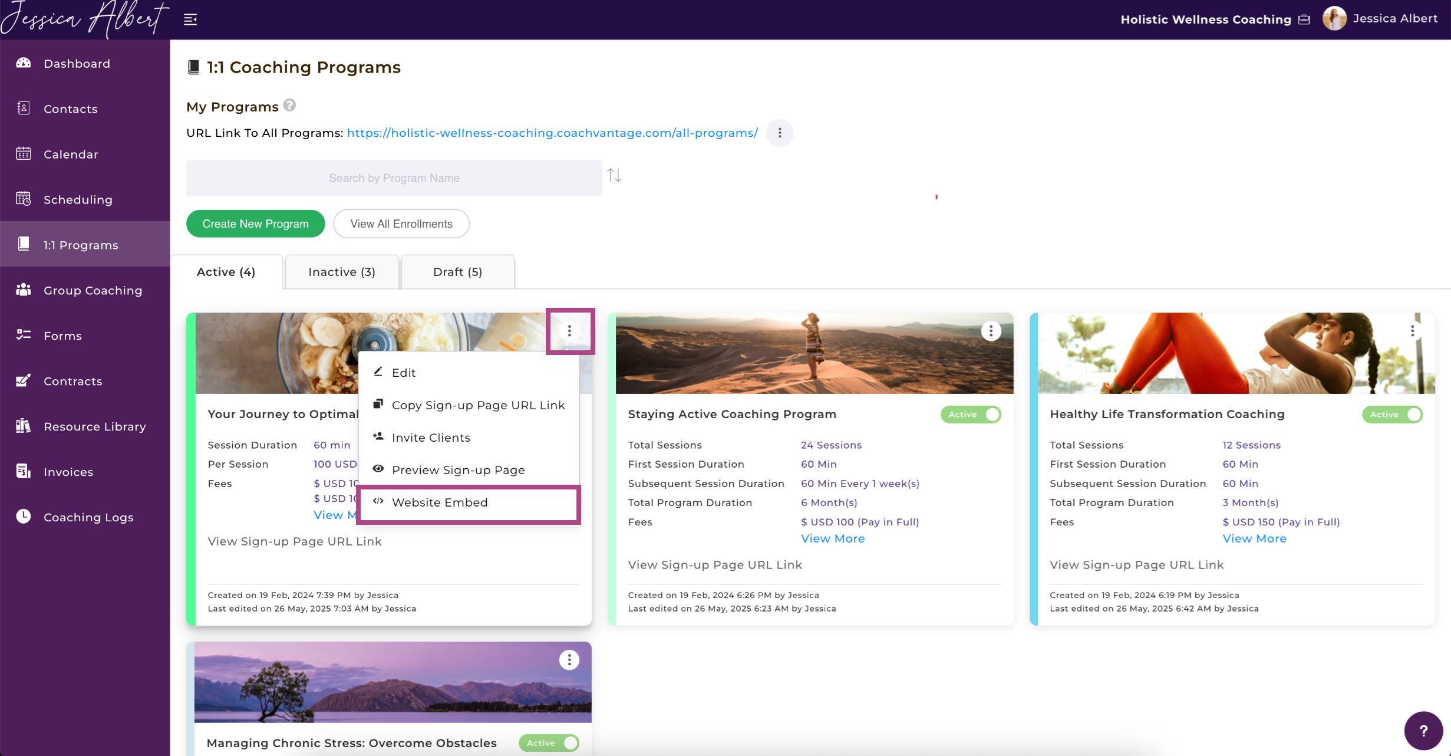
Task: Click the Coaching Logs clock icon
Action: pyautogui.click(x=24, y=516)
